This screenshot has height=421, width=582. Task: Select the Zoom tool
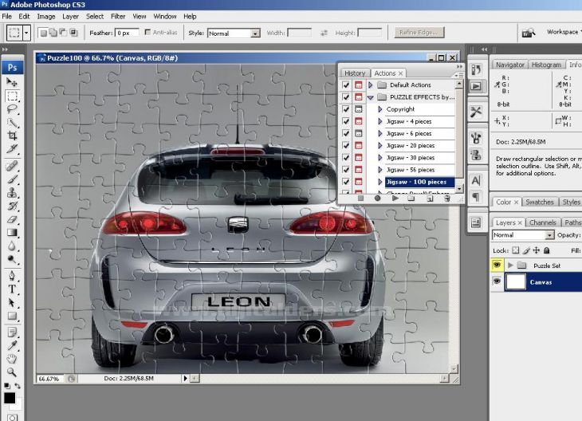point(12,372)
